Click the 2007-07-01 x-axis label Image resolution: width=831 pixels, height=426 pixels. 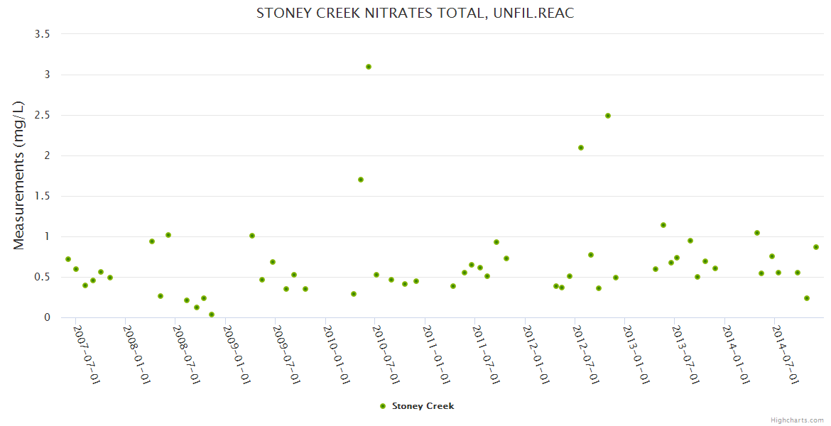87,355
